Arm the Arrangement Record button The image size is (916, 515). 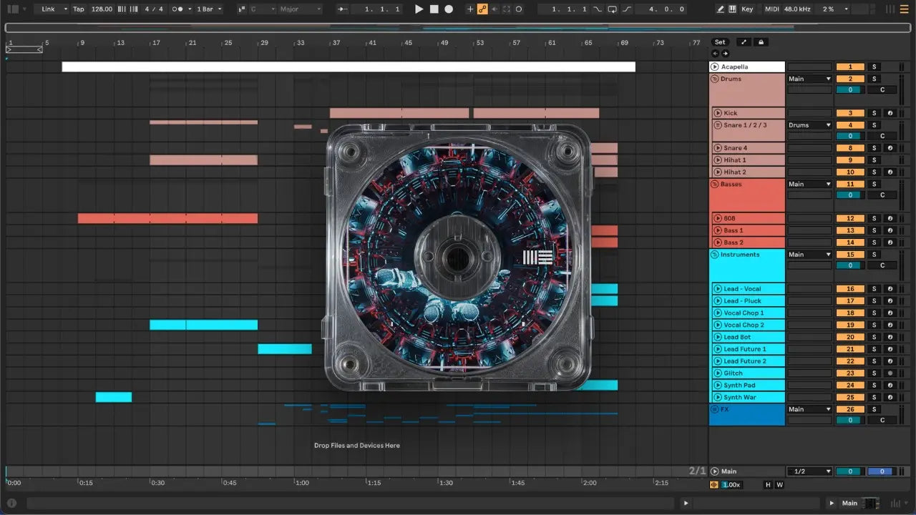click(449, 9)
